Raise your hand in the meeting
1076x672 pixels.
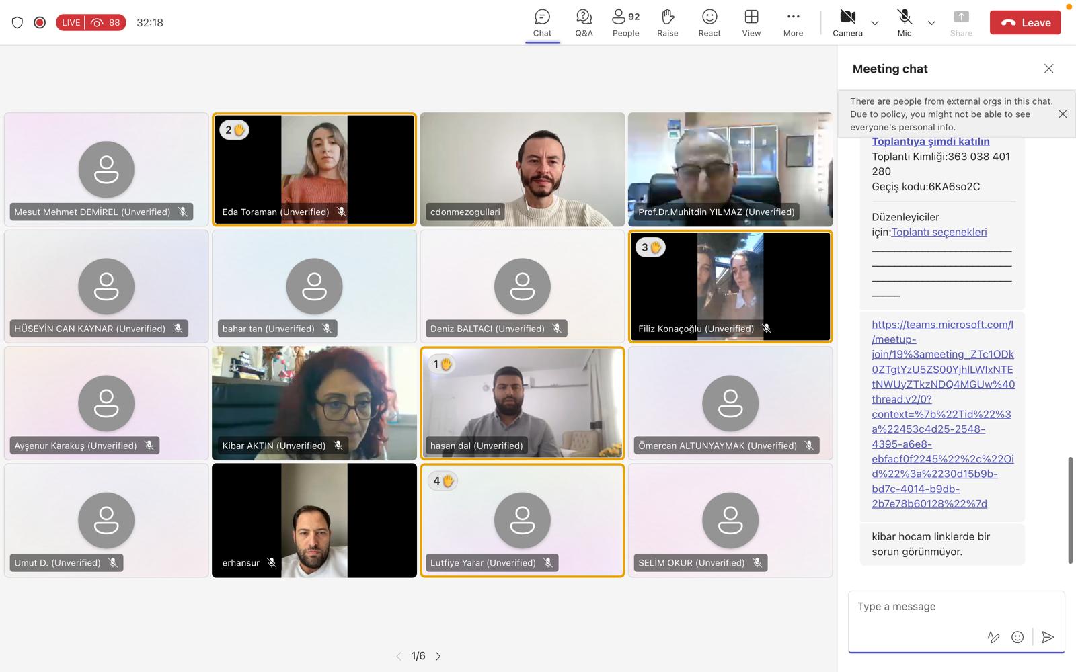667,23
